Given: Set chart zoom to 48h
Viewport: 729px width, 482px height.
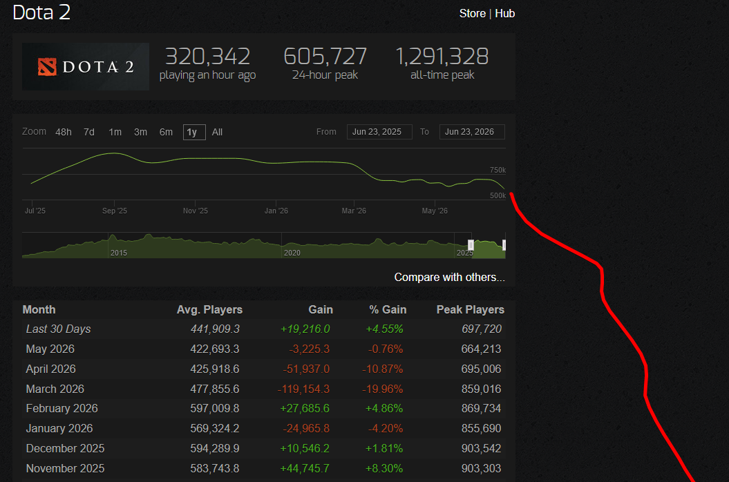Looking at the screenshot, I should 64,132.
